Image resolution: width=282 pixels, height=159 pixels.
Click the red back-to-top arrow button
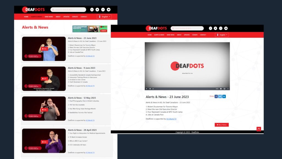[x=259, y=129]
